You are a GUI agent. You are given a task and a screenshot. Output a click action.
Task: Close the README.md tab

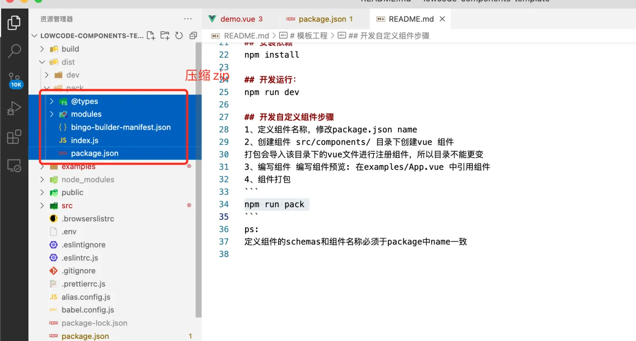tap(442, 19)
